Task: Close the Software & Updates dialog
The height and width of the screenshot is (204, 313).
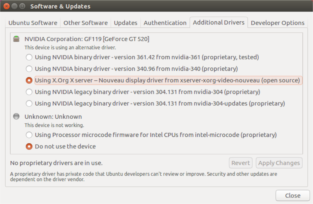Action: coord(292,195)
